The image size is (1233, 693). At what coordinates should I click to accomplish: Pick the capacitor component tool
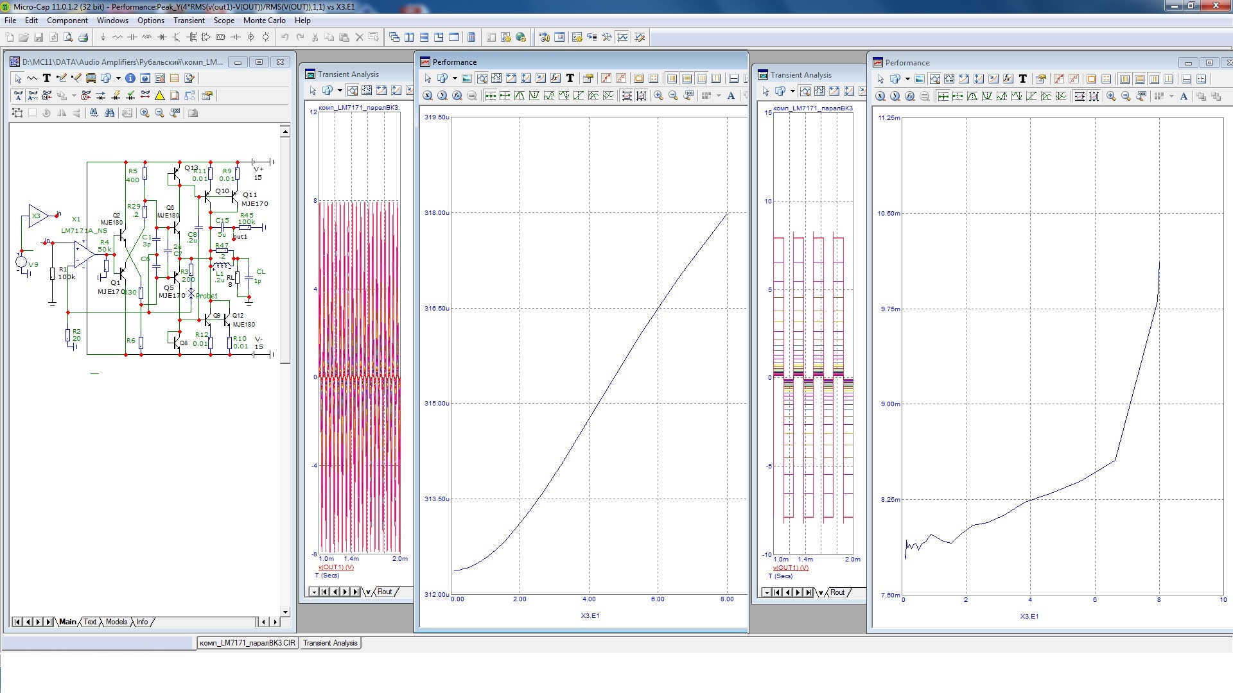132,37
